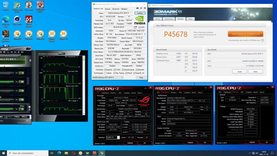This screenshot has height=156, width=277.
Task: Open Socket #1 selection dropdown in CPU-Z
Action: 113,137
